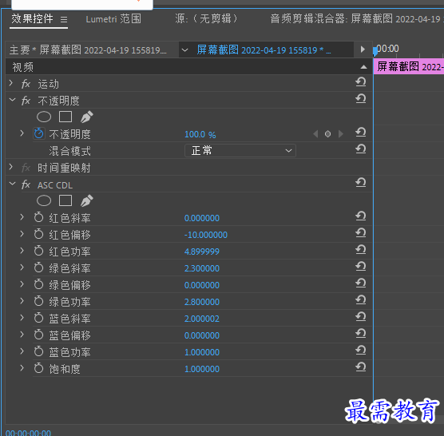Reset the 蓝色斜率 parameter

360,317
